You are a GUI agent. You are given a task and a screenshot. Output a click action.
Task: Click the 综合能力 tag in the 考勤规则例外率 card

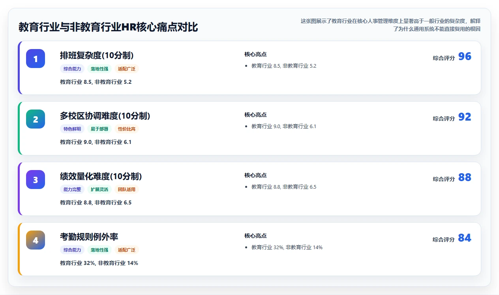pos(72,250)
